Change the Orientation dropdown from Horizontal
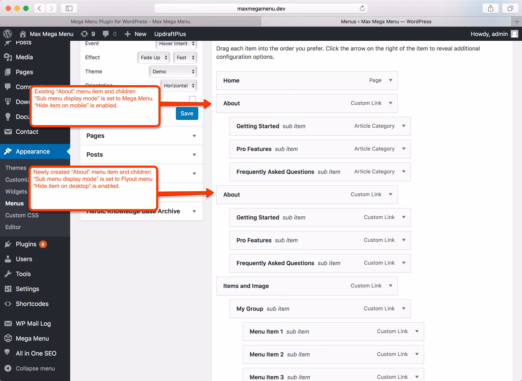 [179, 86]
